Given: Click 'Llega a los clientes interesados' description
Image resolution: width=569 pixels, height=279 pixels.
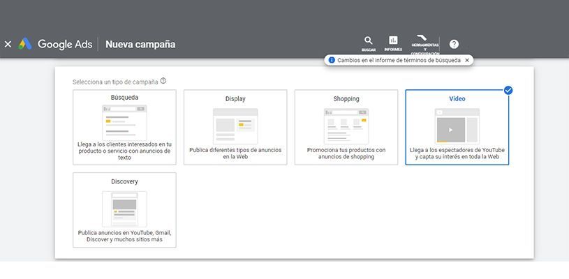Looking at the screenshot, I should pyautogui.click(x=124, y=151).
